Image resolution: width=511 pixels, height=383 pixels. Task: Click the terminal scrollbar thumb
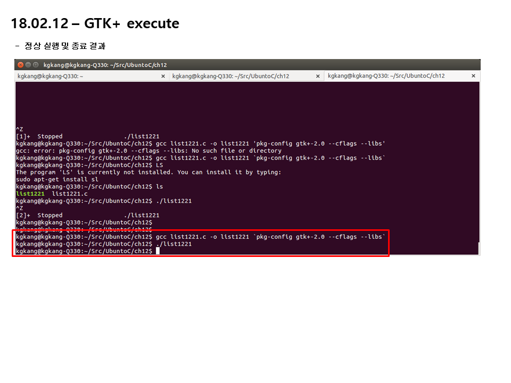478,248
